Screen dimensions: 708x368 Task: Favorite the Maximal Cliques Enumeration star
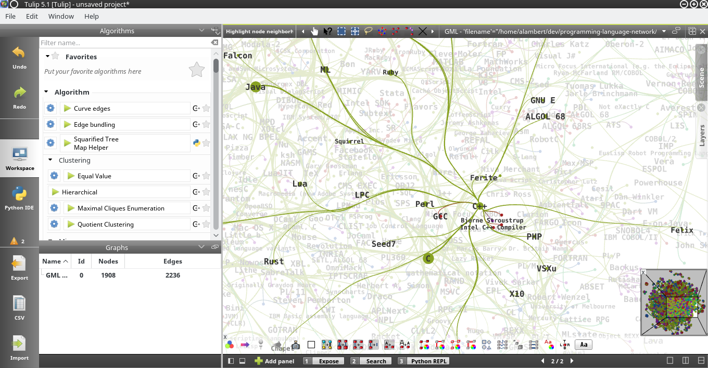[x=206, y=208]
